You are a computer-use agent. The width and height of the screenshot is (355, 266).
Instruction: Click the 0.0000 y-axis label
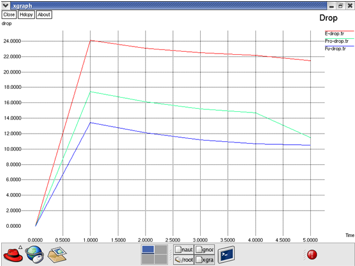pos(14,226)
